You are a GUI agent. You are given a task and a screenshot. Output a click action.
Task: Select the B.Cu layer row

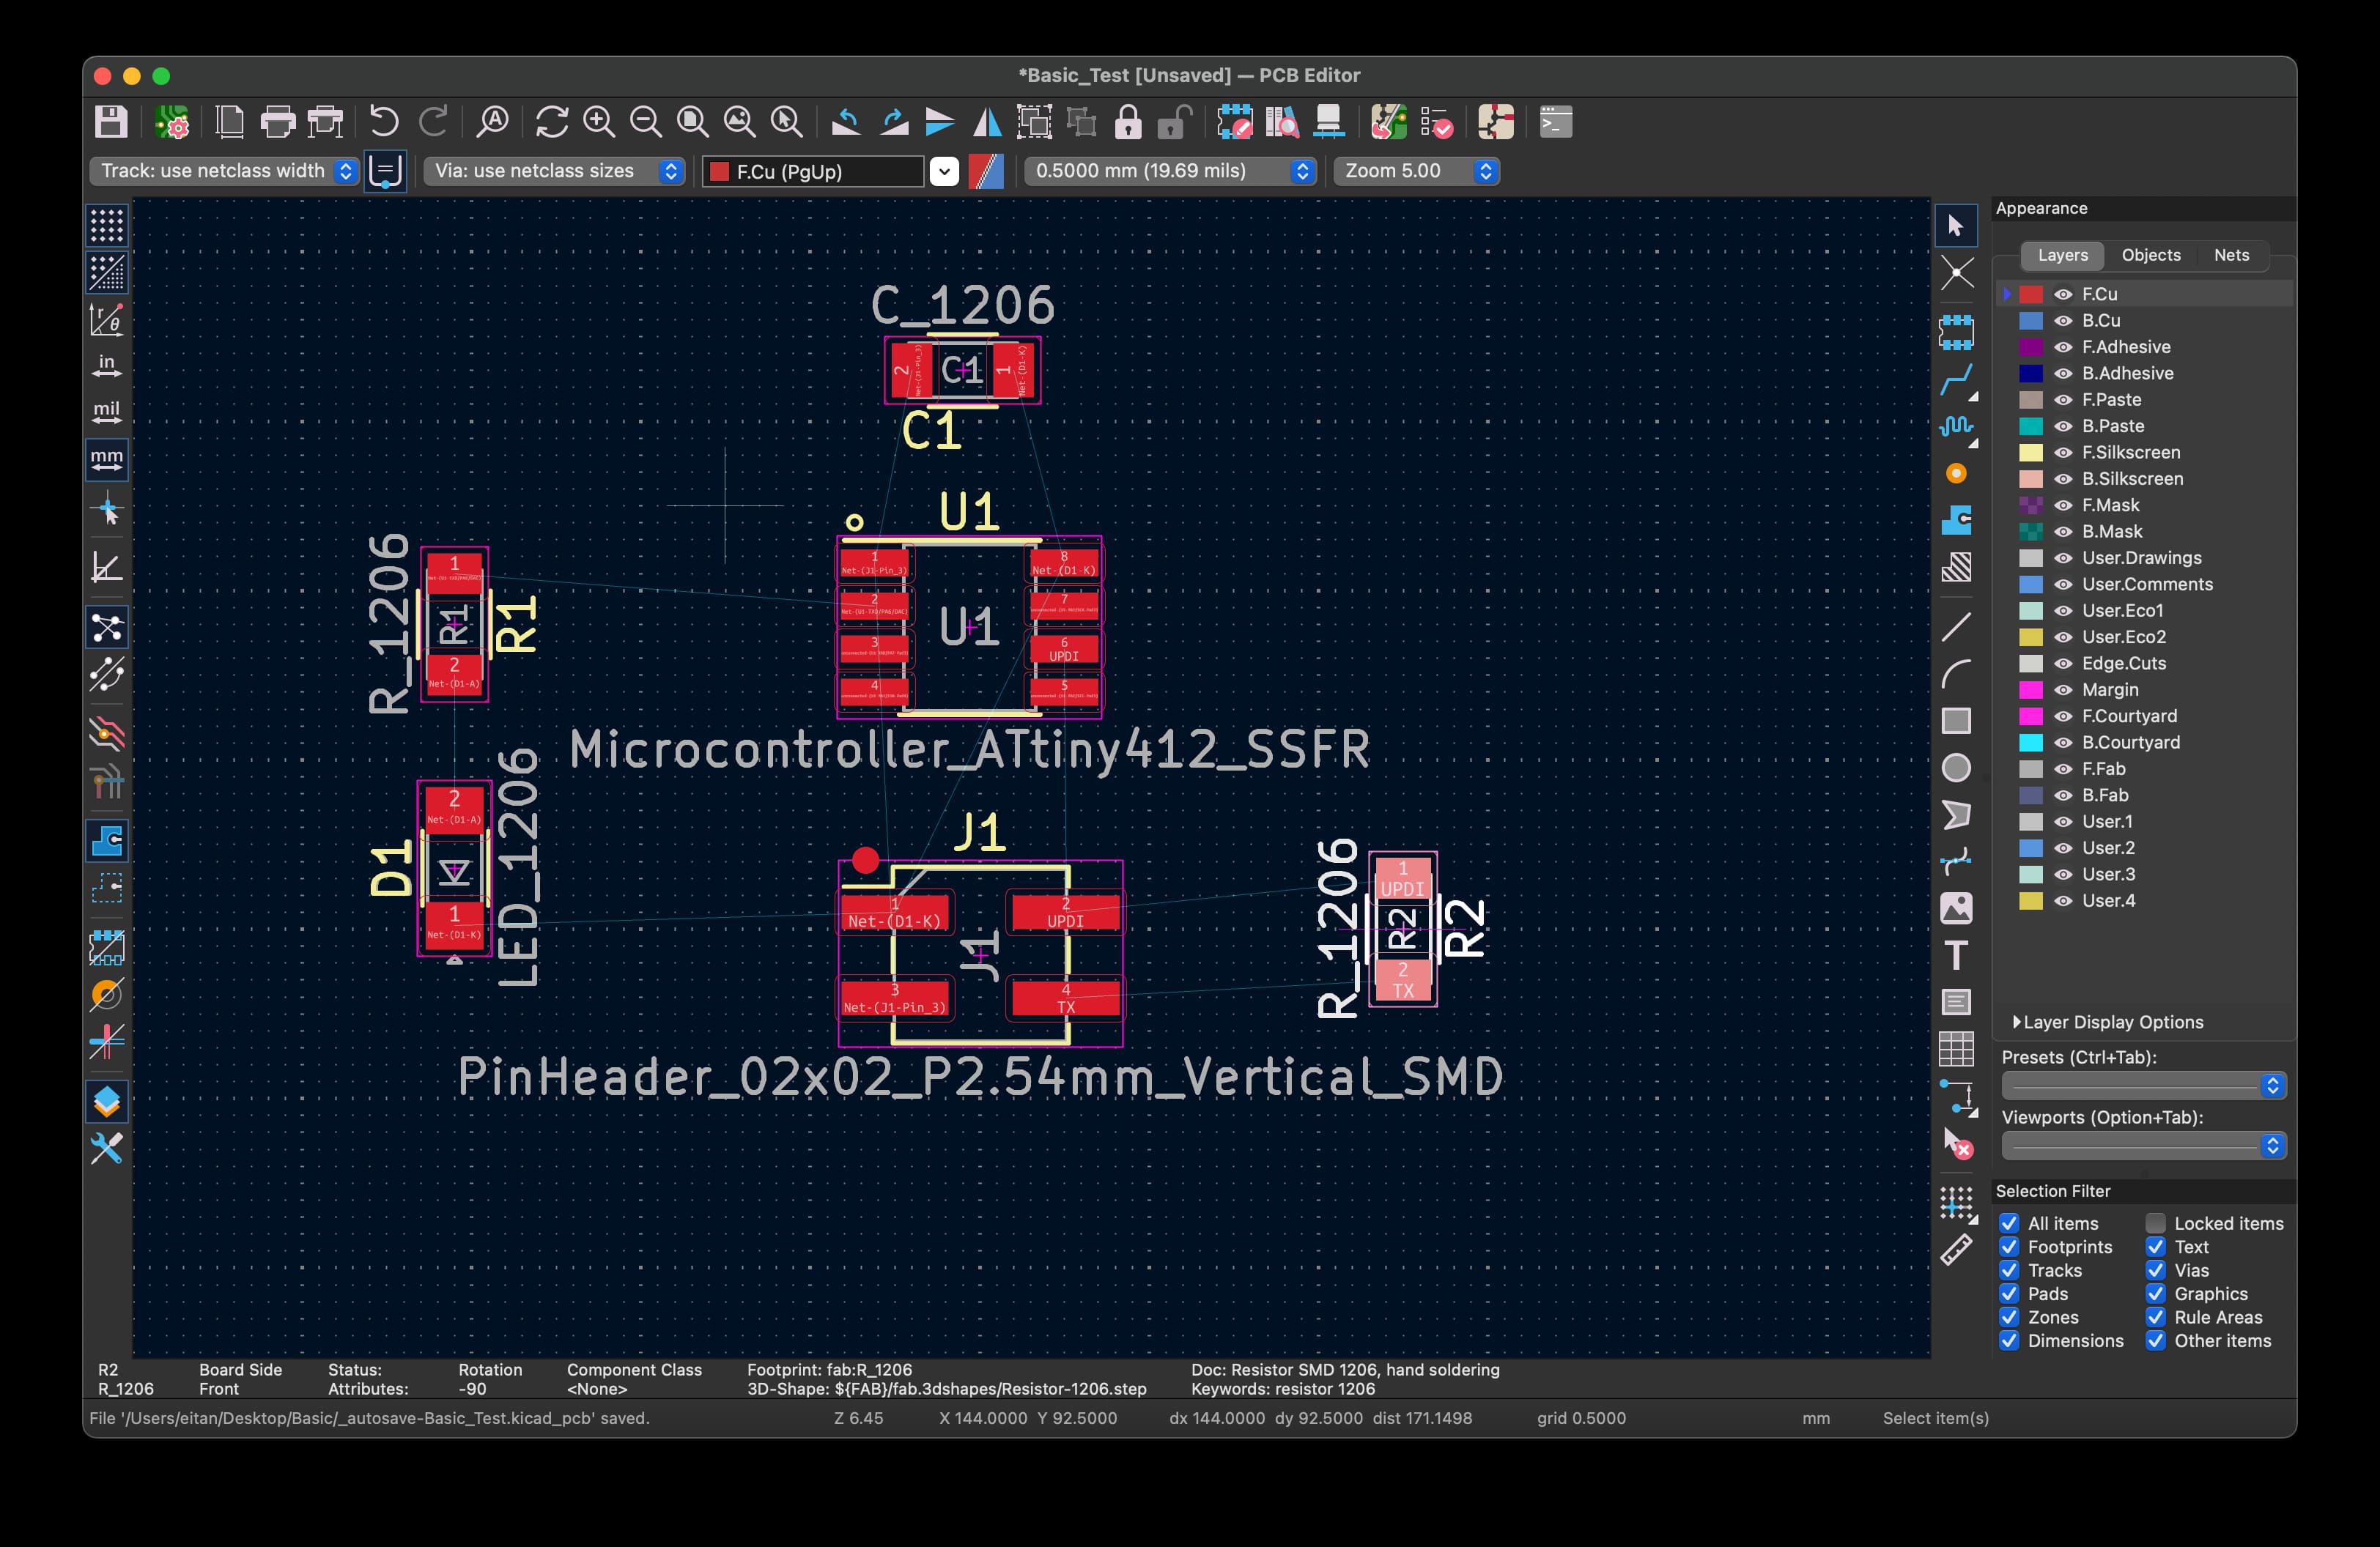2100,321
